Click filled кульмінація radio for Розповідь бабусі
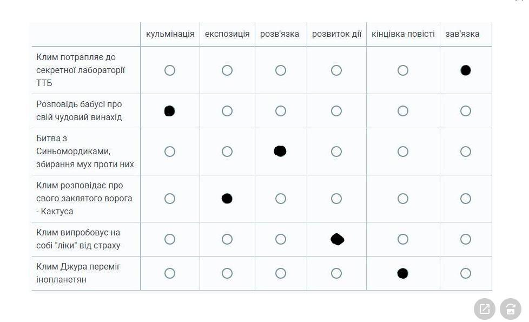529x322 pixels. tap(170, 111)
